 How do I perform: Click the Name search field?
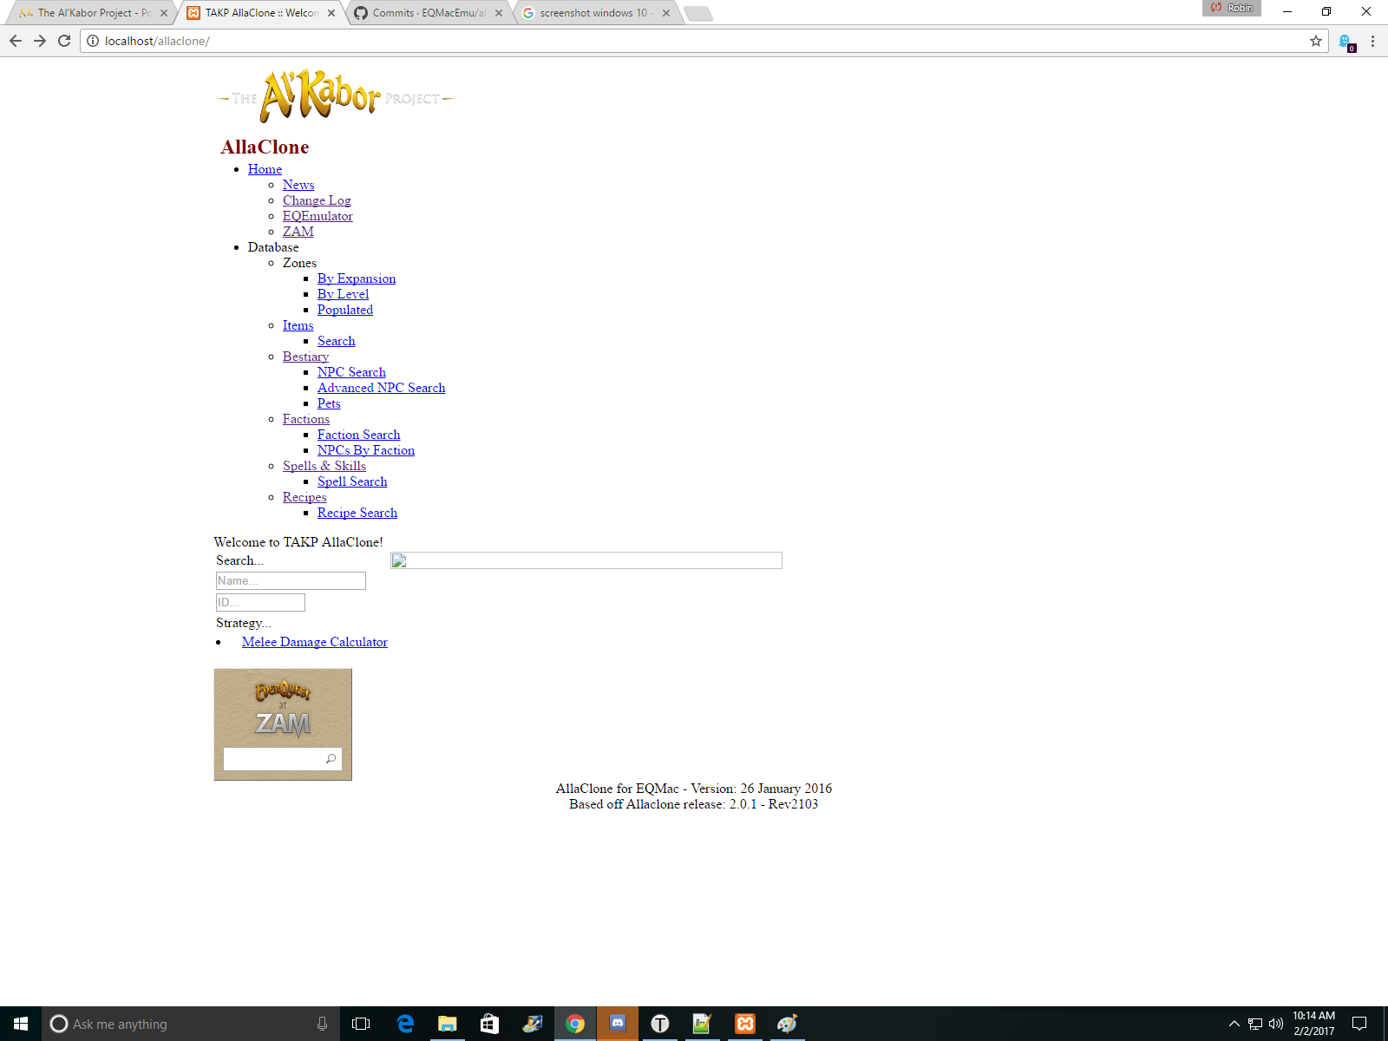tap(291, 580)
